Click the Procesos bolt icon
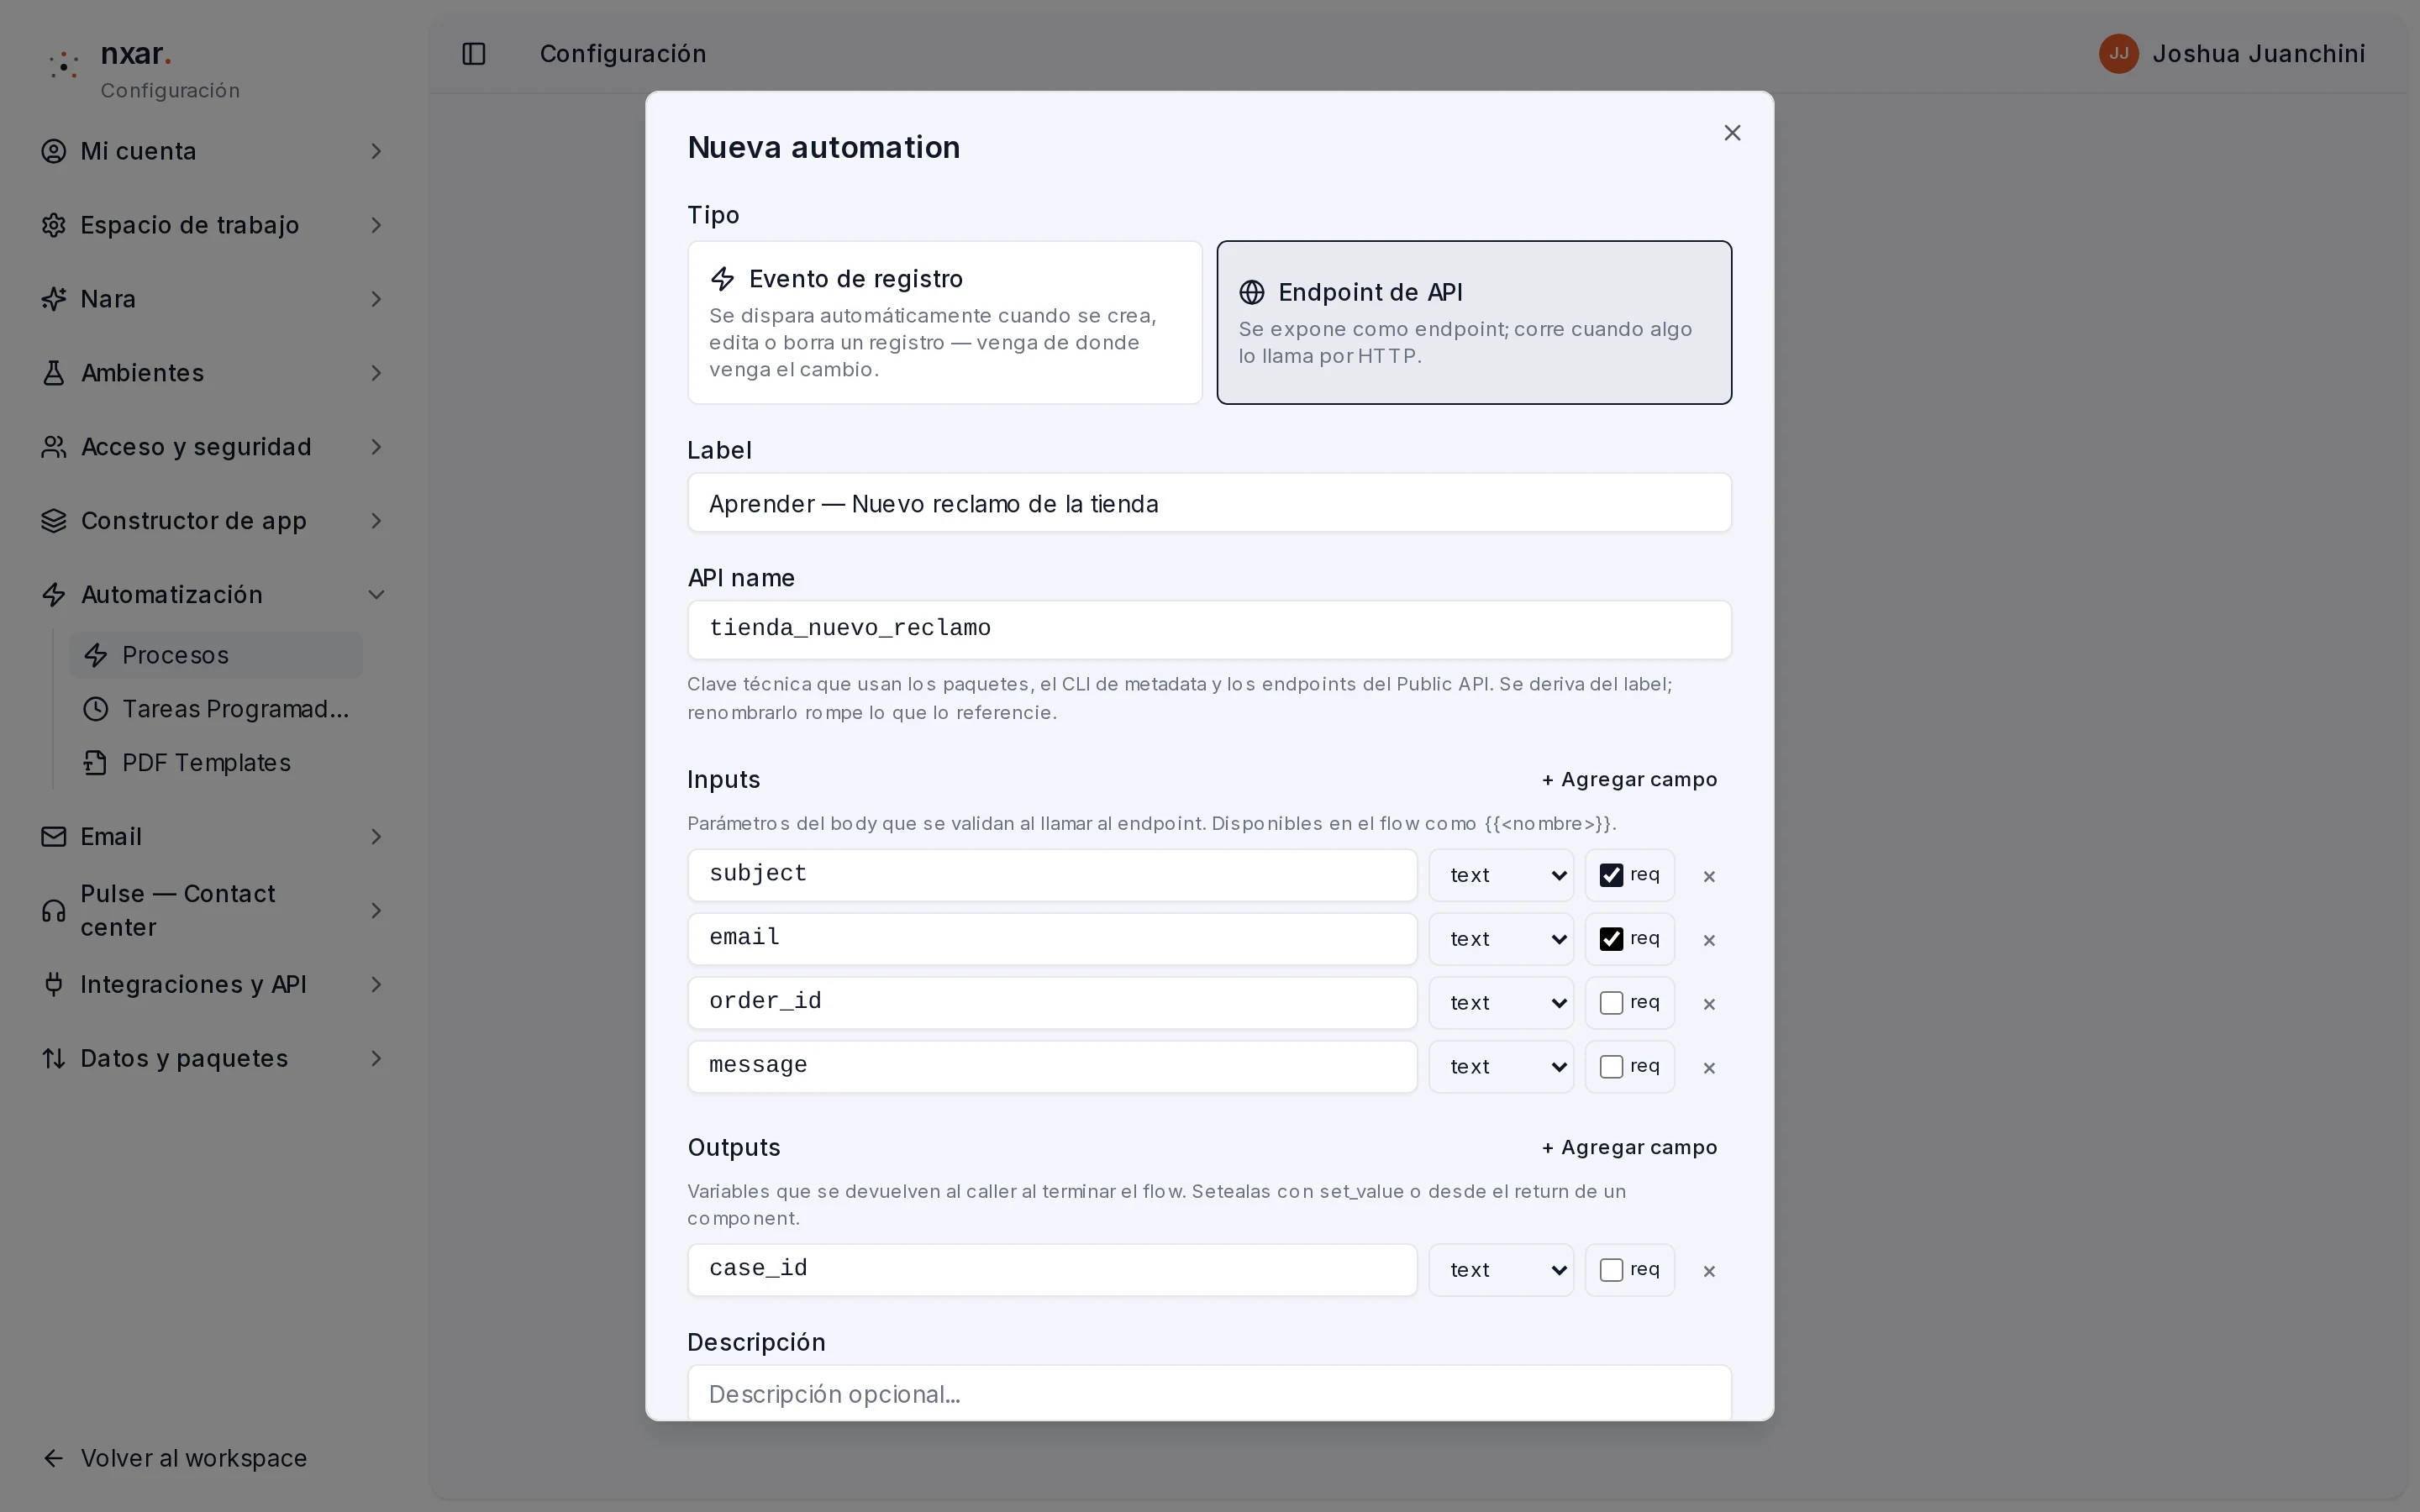This screenshot has width=2420, height=1512. point(96,655)
